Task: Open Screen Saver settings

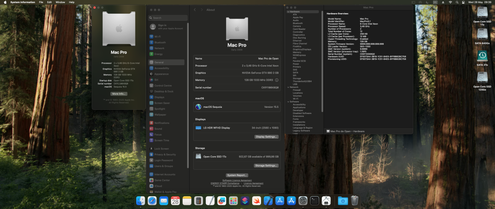Action: (167, 103)
